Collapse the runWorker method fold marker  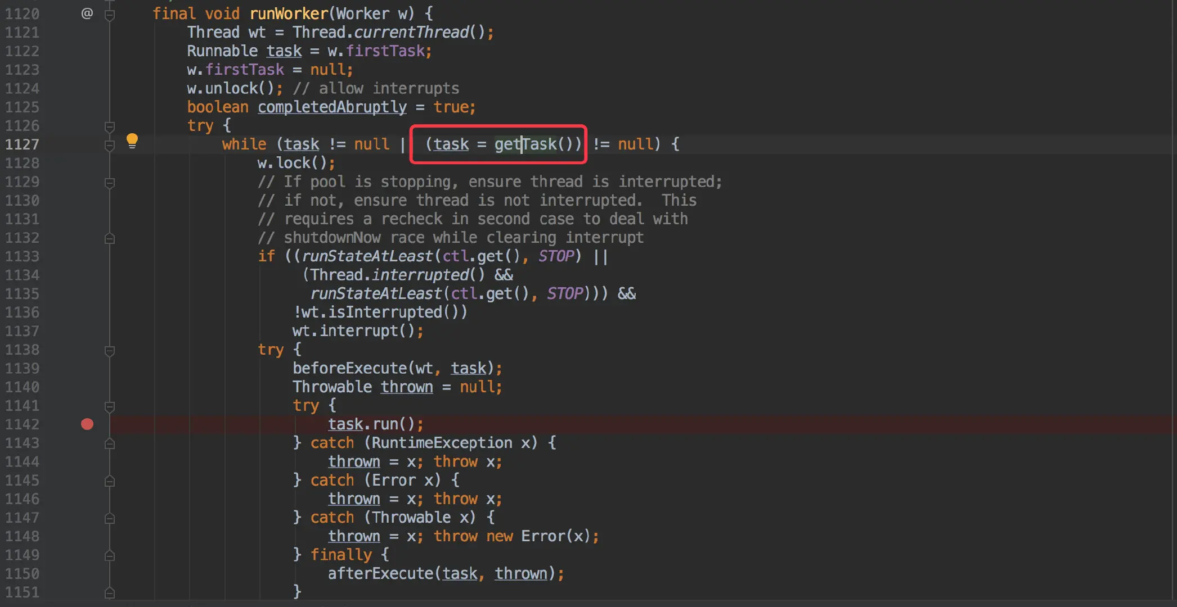pos(110,14)
